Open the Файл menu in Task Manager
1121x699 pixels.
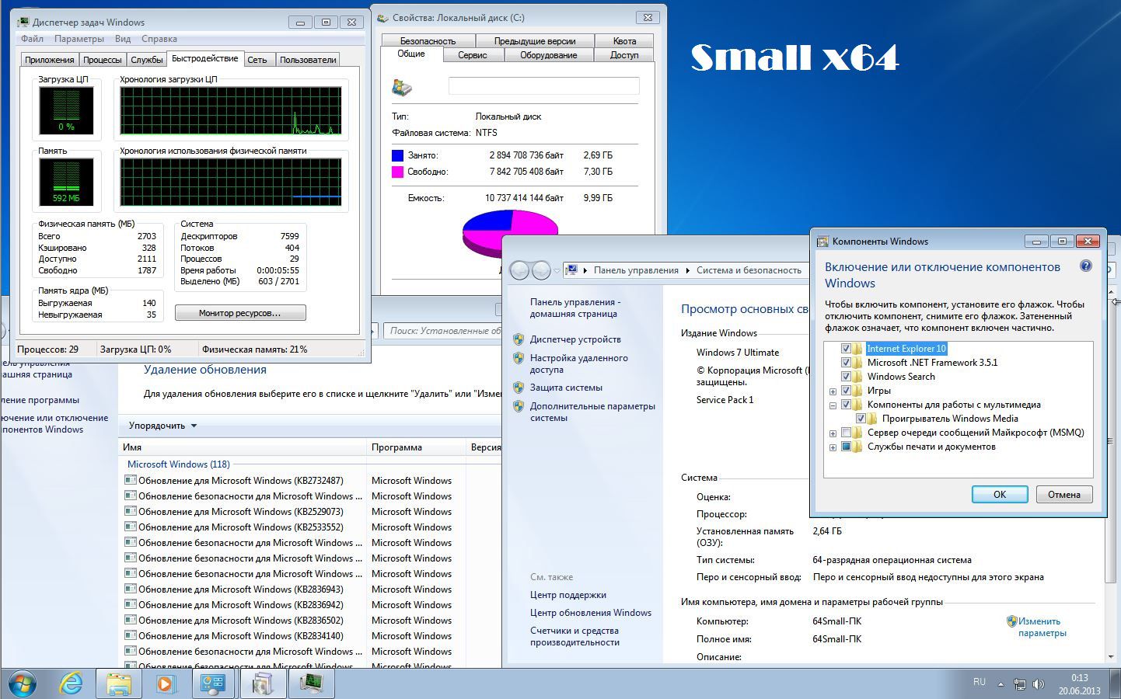pyautogui.click(x=32, y=39)
